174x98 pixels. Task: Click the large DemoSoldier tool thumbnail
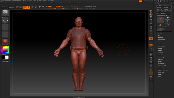160,20
